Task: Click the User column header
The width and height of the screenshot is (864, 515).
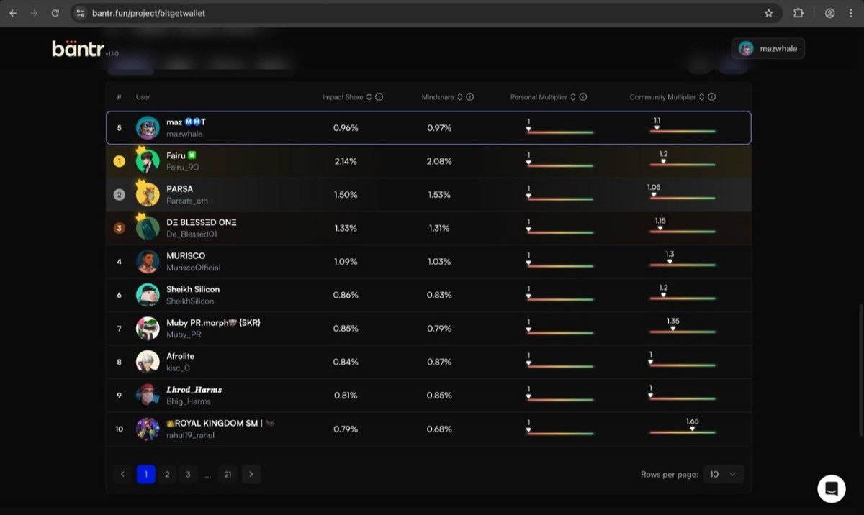Action: point(143,97)
